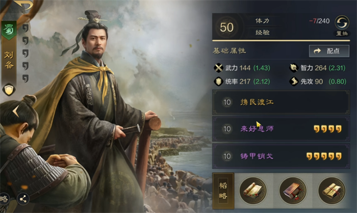
Task: Click the 智力 attribute icon
Action: click(x=294, y=68)
